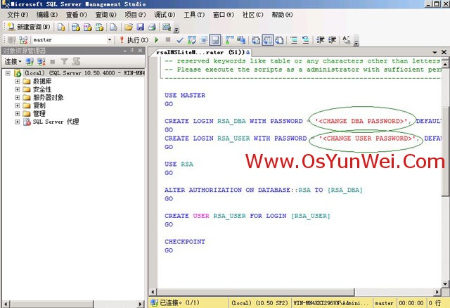Click the Increase Indent icon
Screen dimensions: 450x308
click(332, 40)
